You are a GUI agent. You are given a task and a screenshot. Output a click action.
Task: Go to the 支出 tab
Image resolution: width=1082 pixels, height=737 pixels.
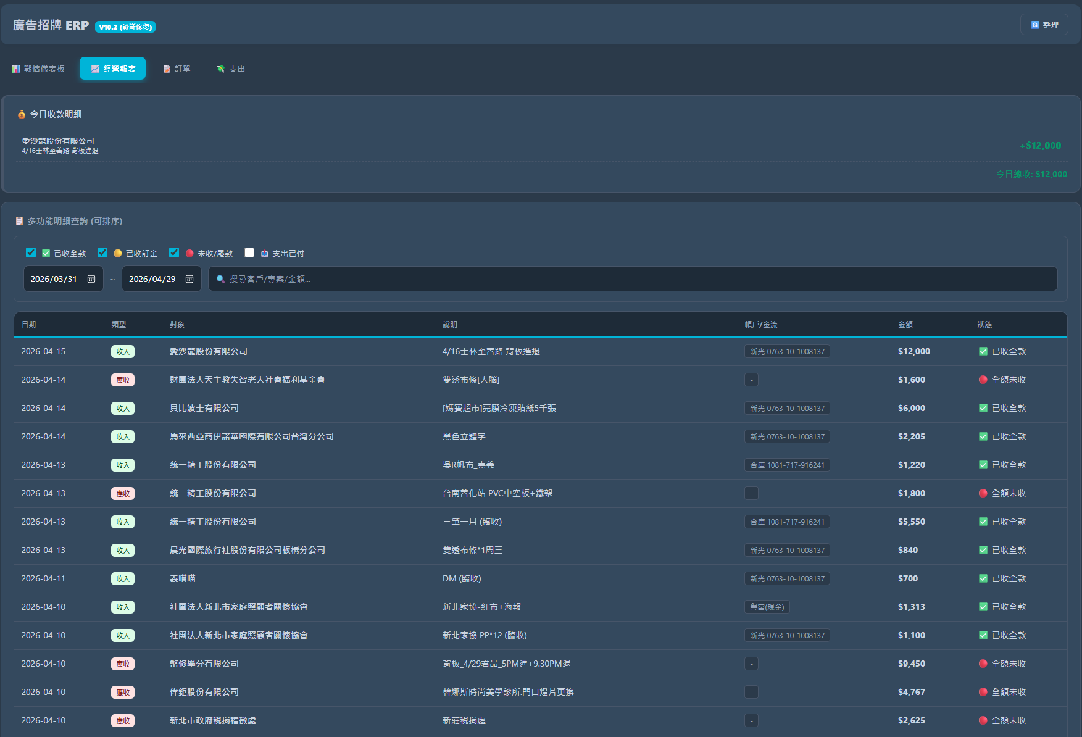[x=231, y=69]
